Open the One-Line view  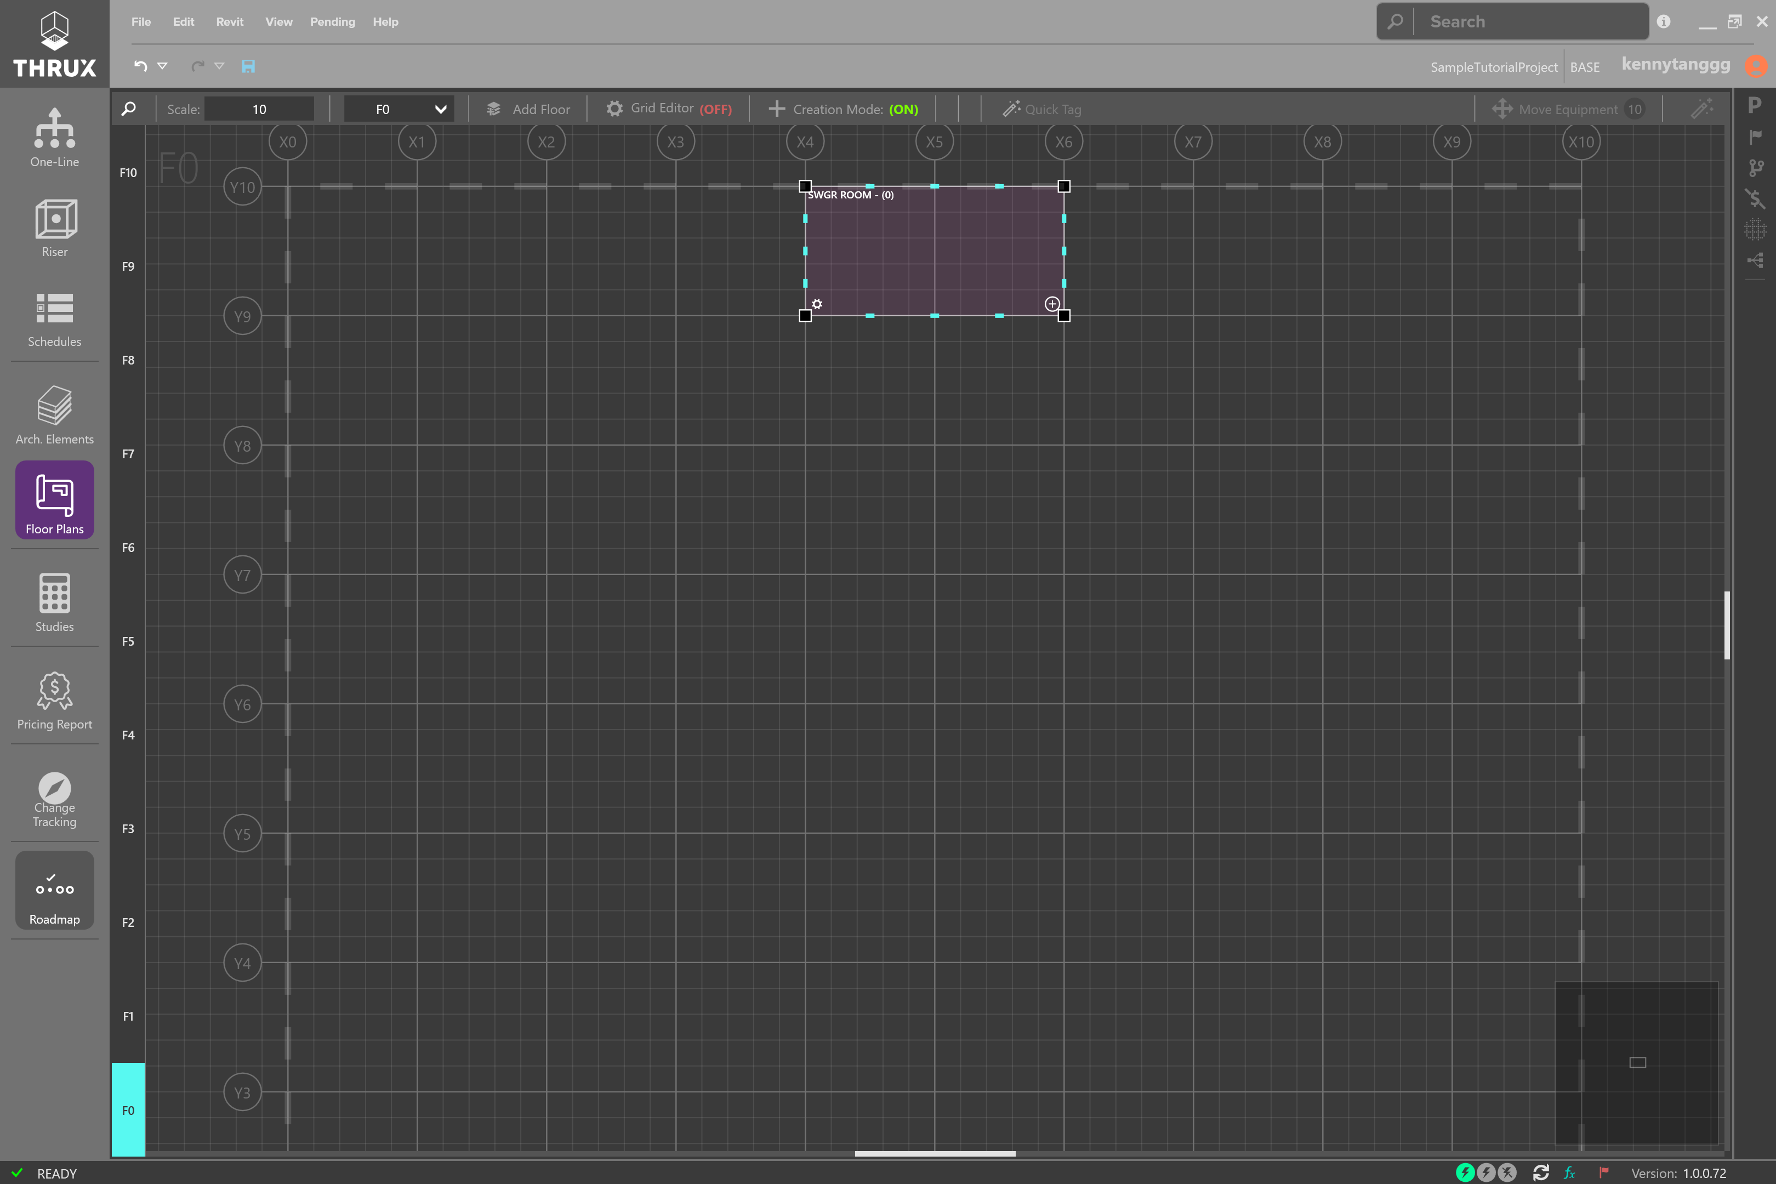[x=54, y=138]
